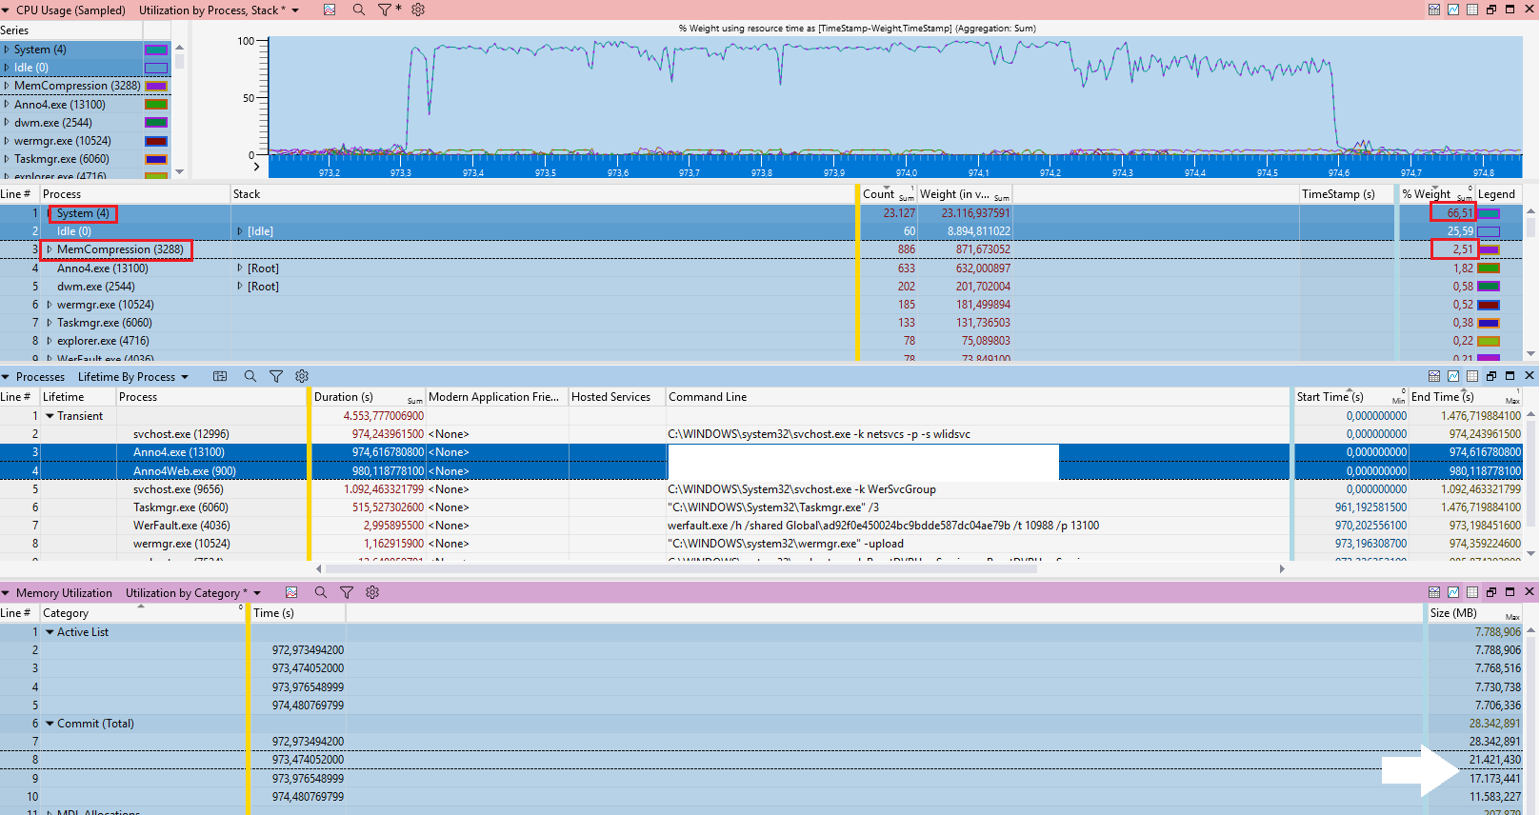Open view editor gear in Processes panel
Image resolution: width=1540 pixels, height=815 pixels.
(302, 376)
